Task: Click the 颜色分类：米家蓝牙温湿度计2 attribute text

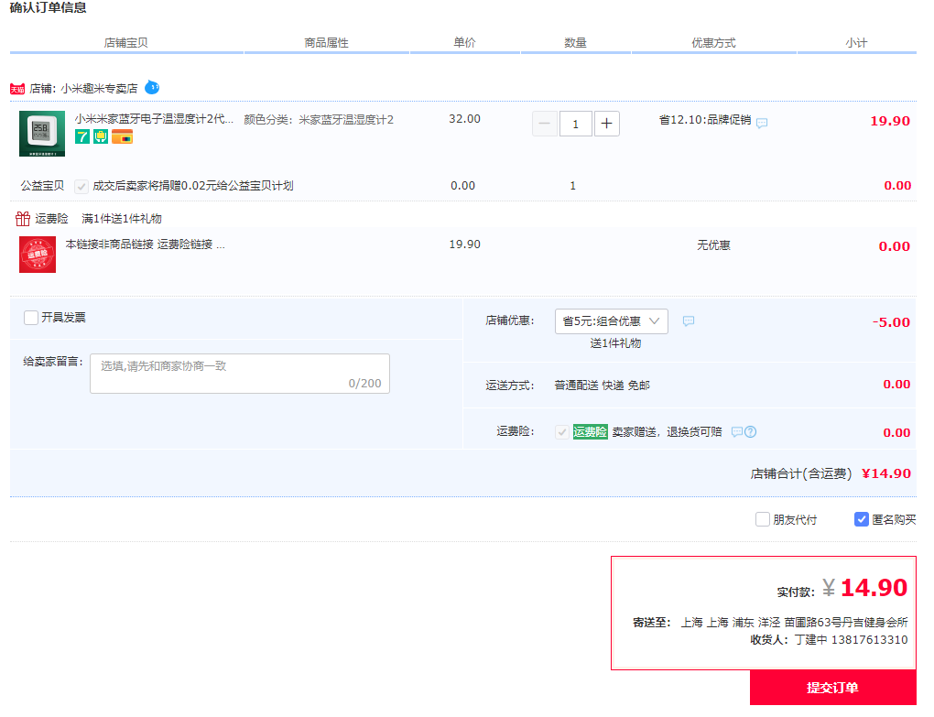Action: point(319,120)
